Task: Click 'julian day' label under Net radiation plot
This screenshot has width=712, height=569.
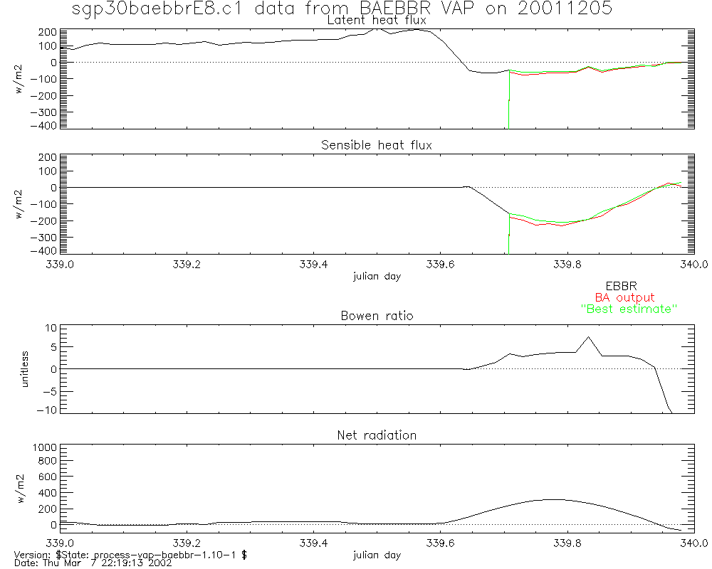Action: (x=377, y=554)
